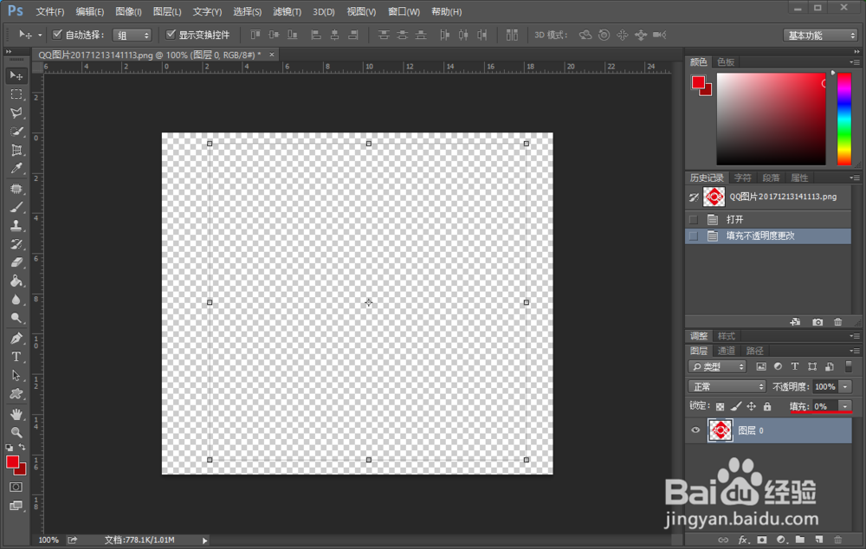This screenshot has width=866, height=549.
Task: Select the Blur tool
Action: tap(16, 300)
